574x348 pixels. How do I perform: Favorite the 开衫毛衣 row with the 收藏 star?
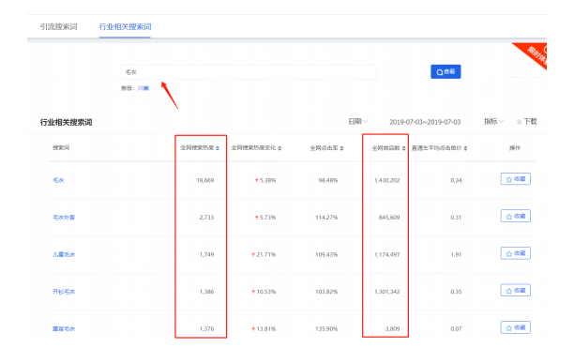516,291
